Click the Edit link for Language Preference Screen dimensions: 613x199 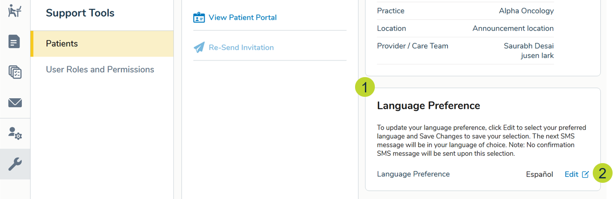pyautogui.click(x=571, y=174)
